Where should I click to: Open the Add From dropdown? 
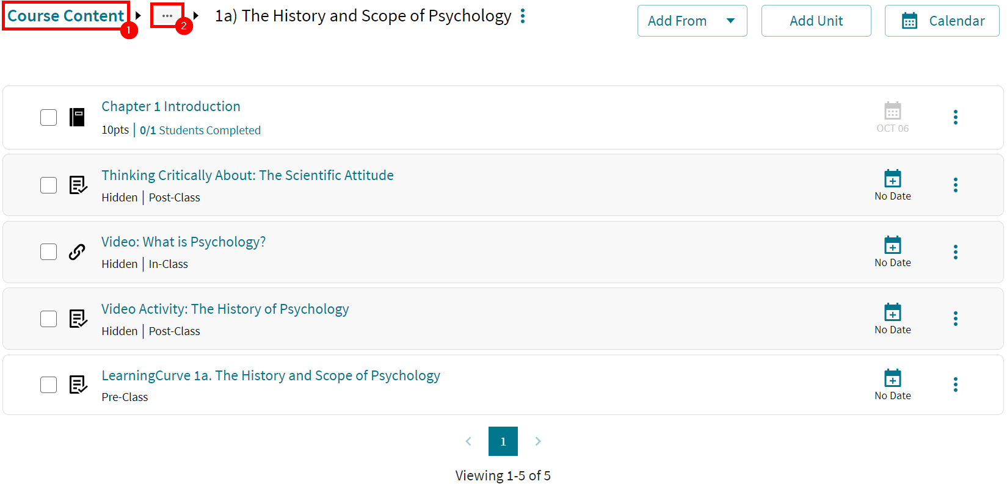click(692, 20)
